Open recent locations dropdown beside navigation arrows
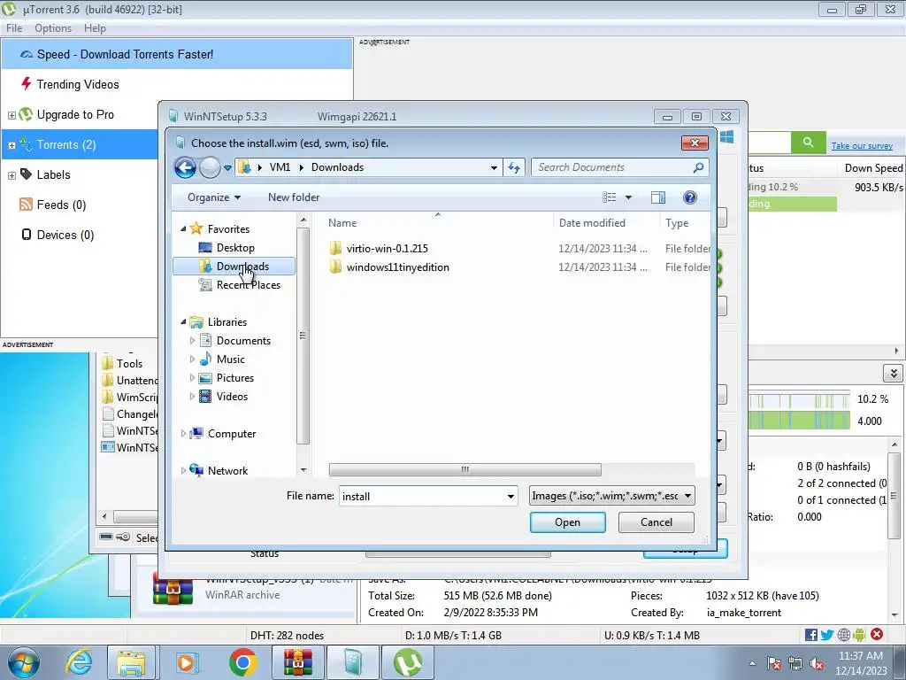The height and width of the screenshot is (680, 906). pyautogui.click(x=227, y=168)
